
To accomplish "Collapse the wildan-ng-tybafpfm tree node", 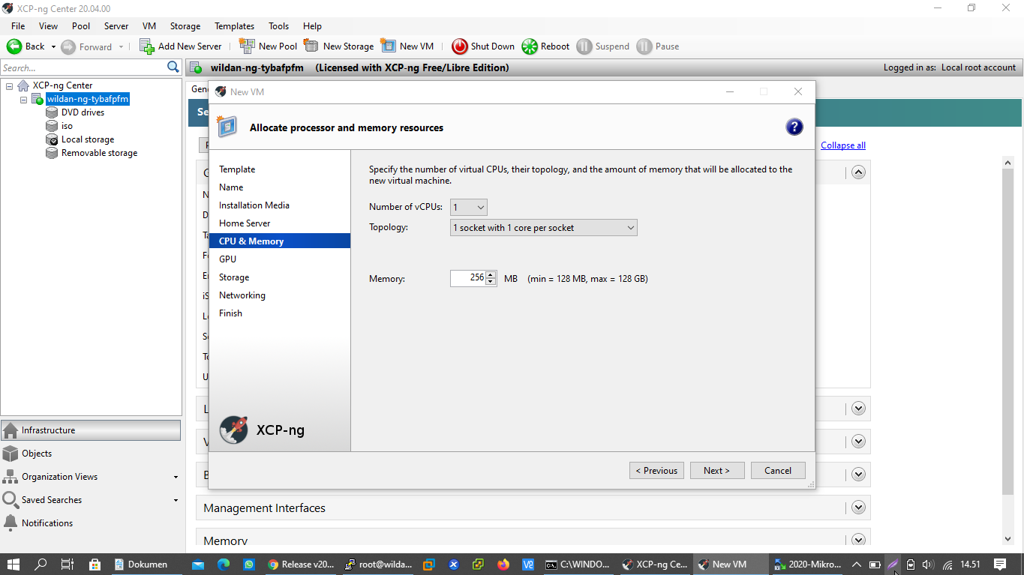I will pos(23,99).
